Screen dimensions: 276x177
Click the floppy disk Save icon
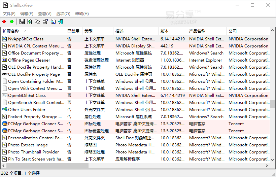coord(22,22)
